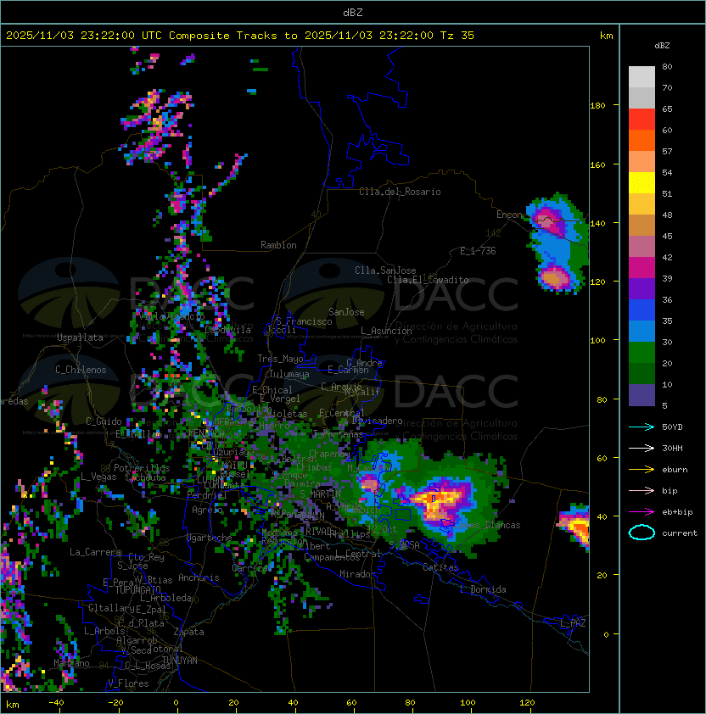706x714 pixels.
Task: Select the 'Tulumaya' label
Action: click(289, 374)
